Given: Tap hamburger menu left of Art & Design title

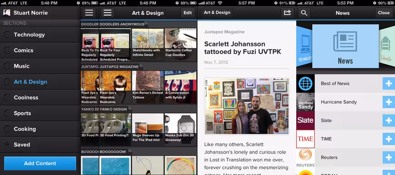Looking at the screenshot, I should tap(107, 13).
